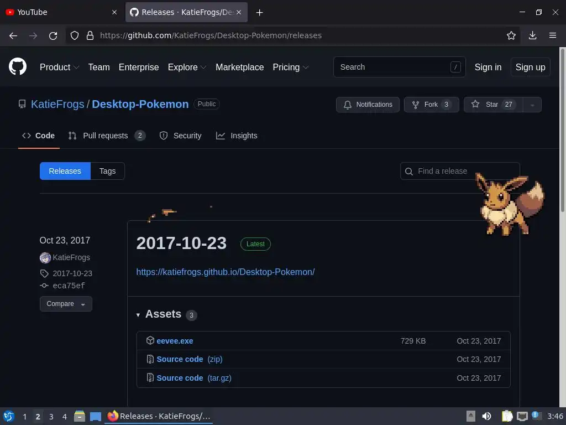Click Sign in
566x425 pixels.
click(488, 67)
